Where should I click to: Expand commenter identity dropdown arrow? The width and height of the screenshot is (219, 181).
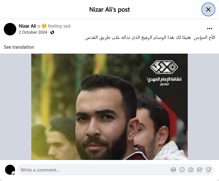point(13,174)
